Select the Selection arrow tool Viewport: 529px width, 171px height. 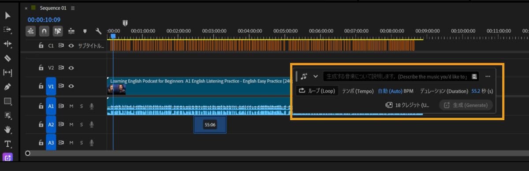pos(8,15)
